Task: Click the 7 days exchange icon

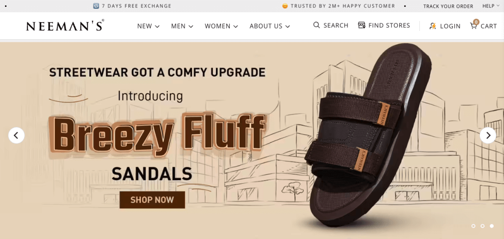Action: 96,6
